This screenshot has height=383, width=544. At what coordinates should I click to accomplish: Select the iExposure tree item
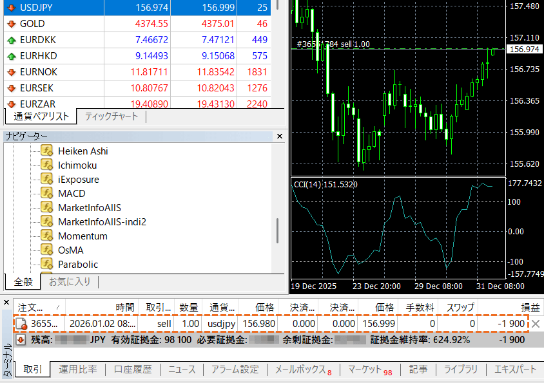click(x=79, y=179)
